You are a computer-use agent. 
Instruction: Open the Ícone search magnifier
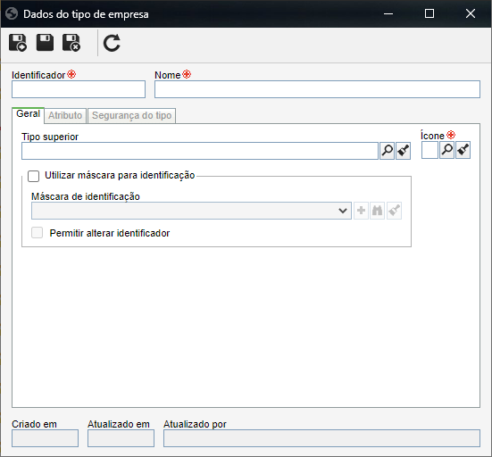pos(446,150)
